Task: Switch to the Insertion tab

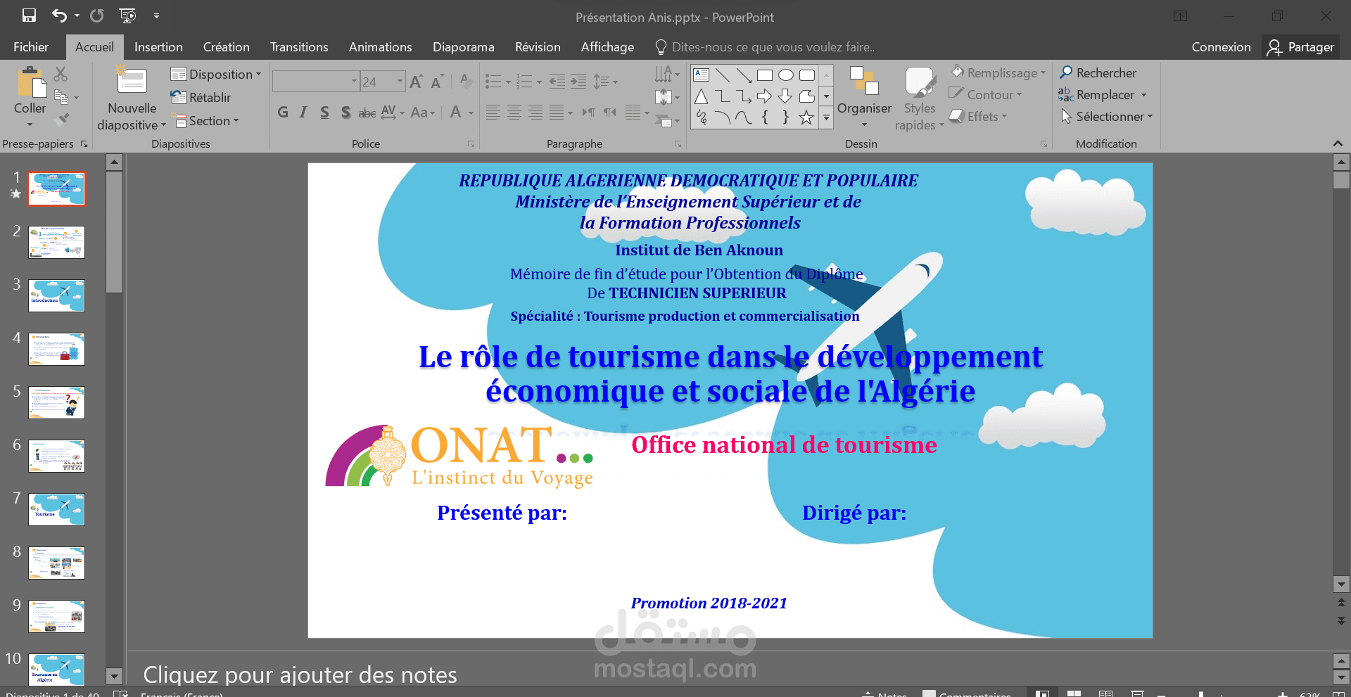Action: point(158,47)
